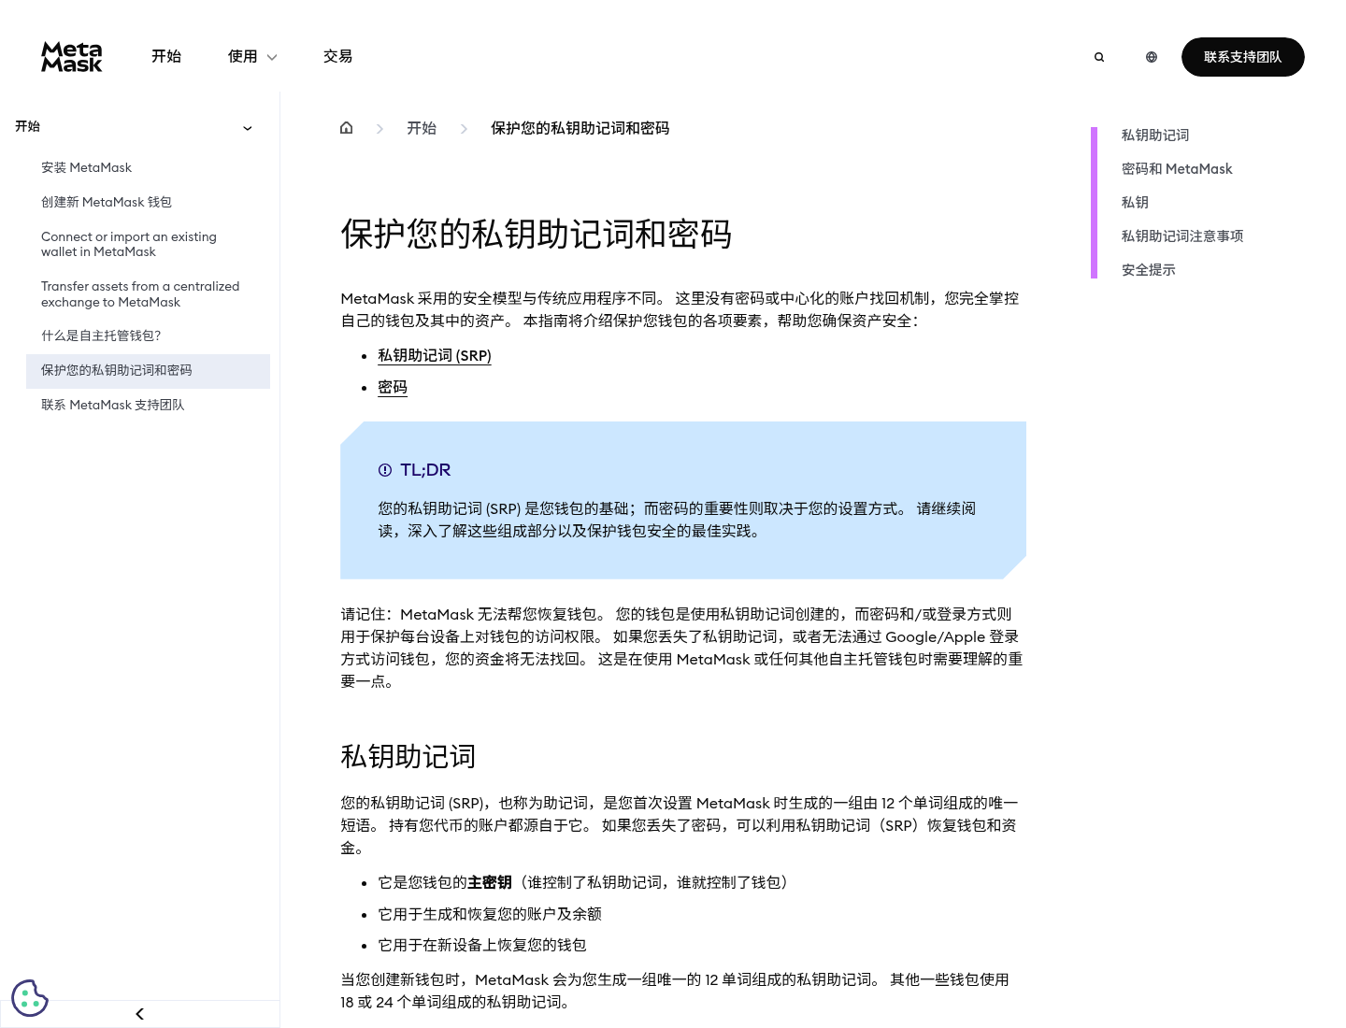Click the main page title heading
1346x1028 pixels.
click(x=537, y=234)
